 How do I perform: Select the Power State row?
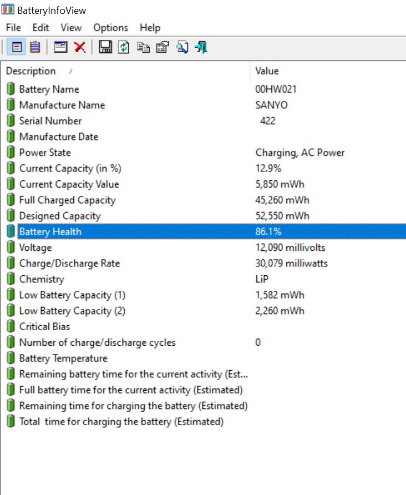[x=204, y=152]
